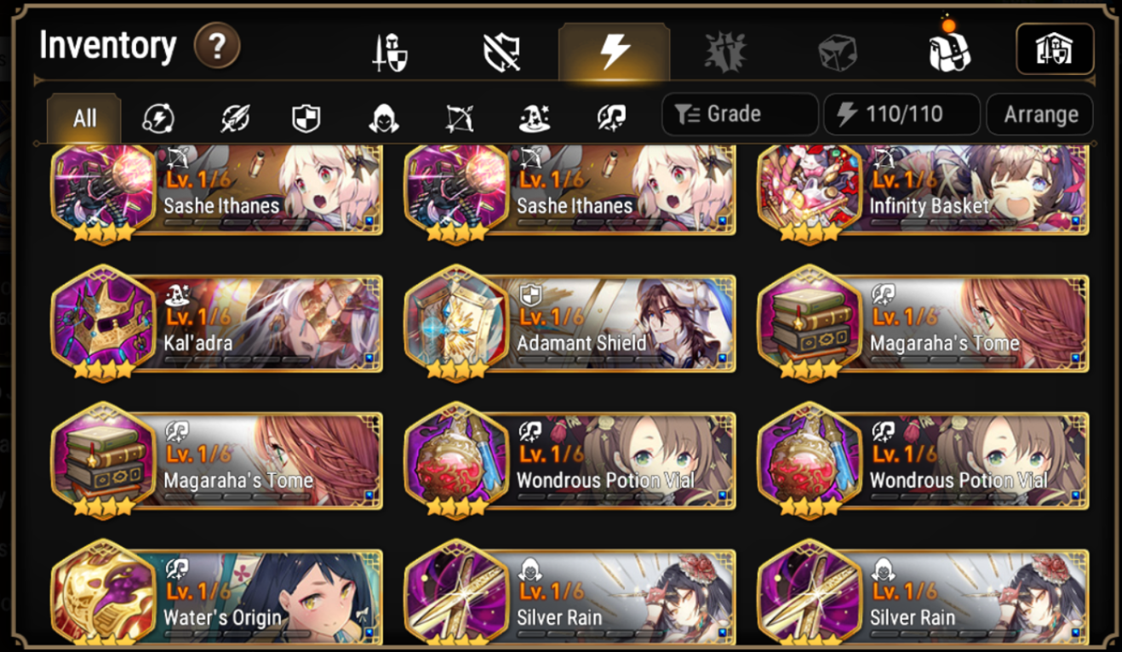Click the storage house button at top right
Screen dimensions: 1122x652
[1055, 49]
